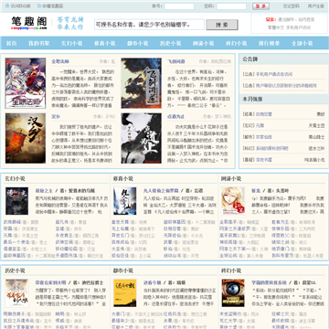Open the 用户注册 registration link
329x329 pixels.
(x=316, y=6)
